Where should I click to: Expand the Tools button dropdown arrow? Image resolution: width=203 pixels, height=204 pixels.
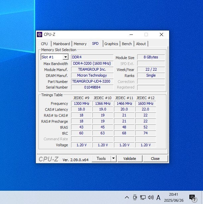tap(114, 159)
